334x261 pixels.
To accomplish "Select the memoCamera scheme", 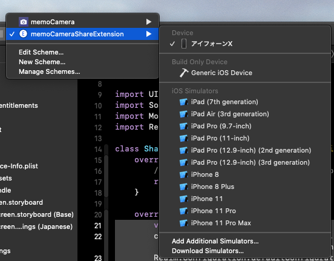I will [x=82, y=22].
